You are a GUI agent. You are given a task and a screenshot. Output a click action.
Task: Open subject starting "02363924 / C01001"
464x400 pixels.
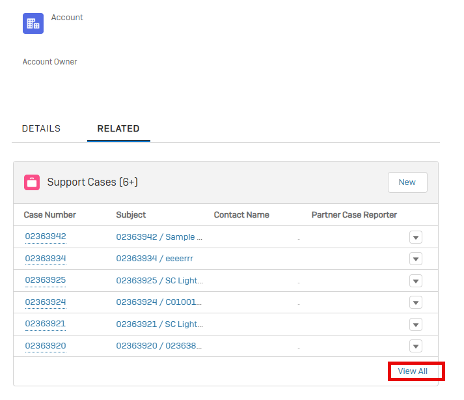click(159, 302)
